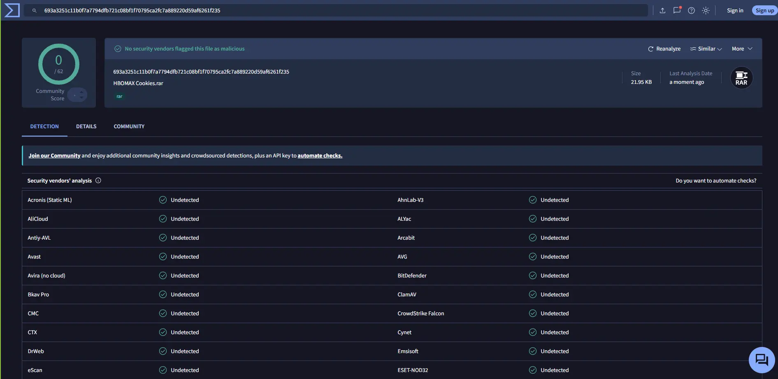Click Undetected check icon for Avira
This screenshot has width=778, height=379.
pyautogui.click(x=163, y=276)
